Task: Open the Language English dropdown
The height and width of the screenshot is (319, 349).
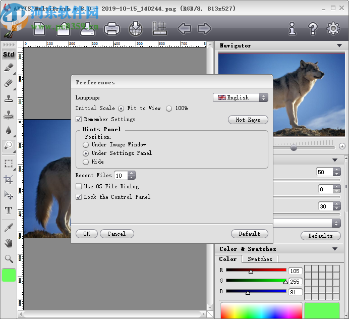Action: tap(241, 97)
